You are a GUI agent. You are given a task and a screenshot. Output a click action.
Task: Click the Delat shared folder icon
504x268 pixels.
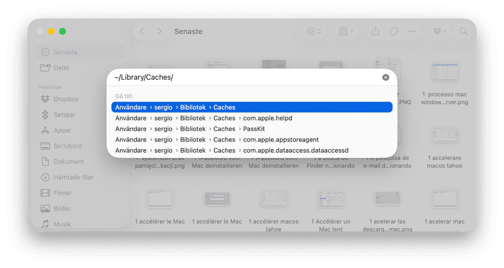click(x=45, y=68)
